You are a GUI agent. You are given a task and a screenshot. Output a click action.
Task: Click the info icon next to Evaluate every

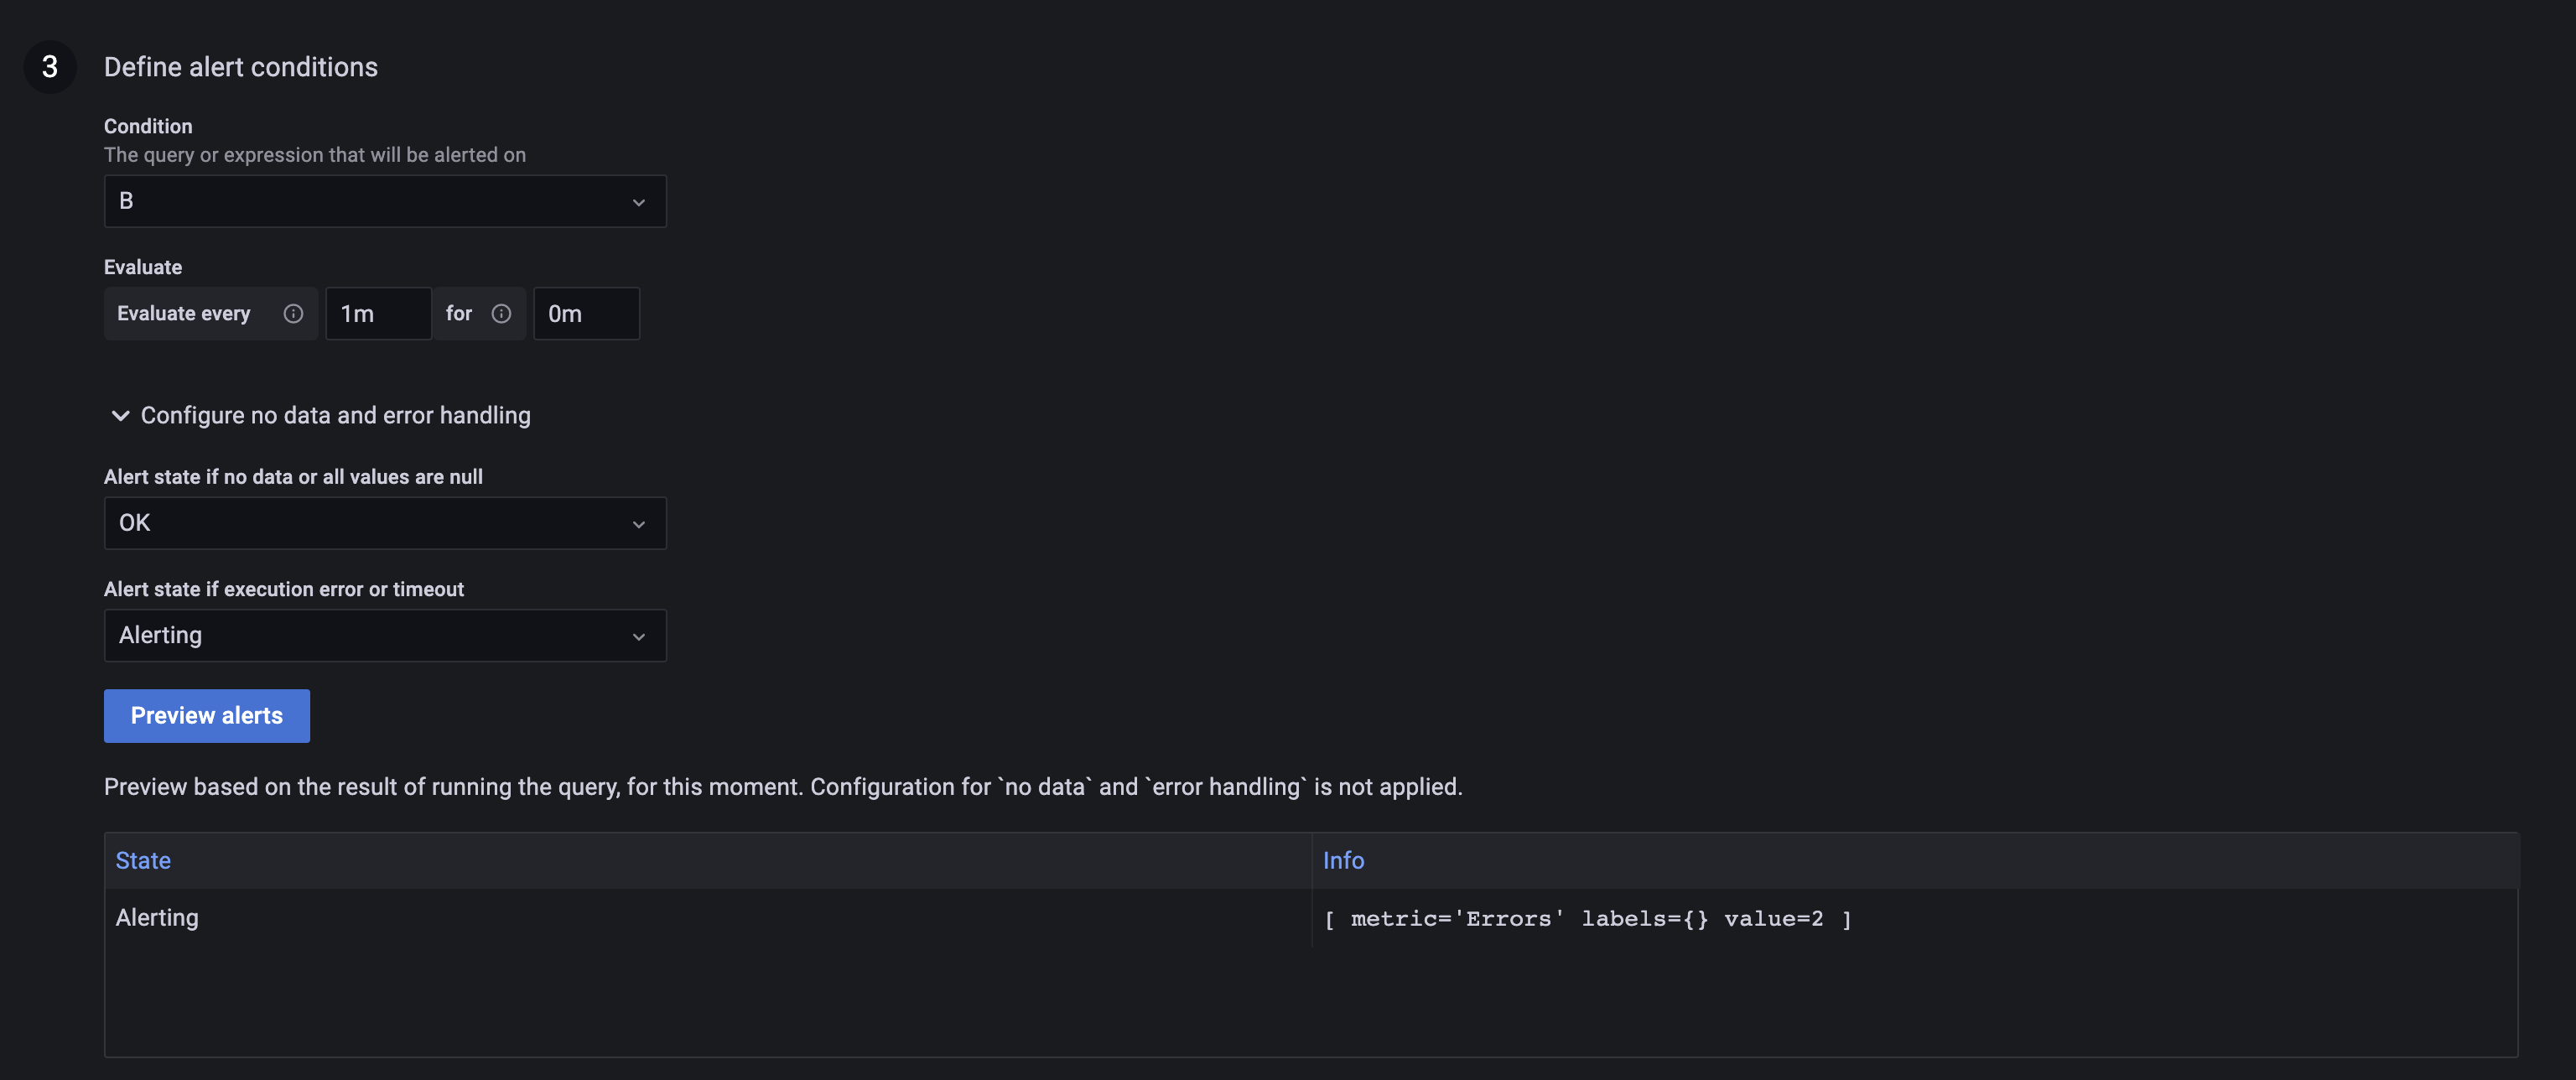[293, 314]
